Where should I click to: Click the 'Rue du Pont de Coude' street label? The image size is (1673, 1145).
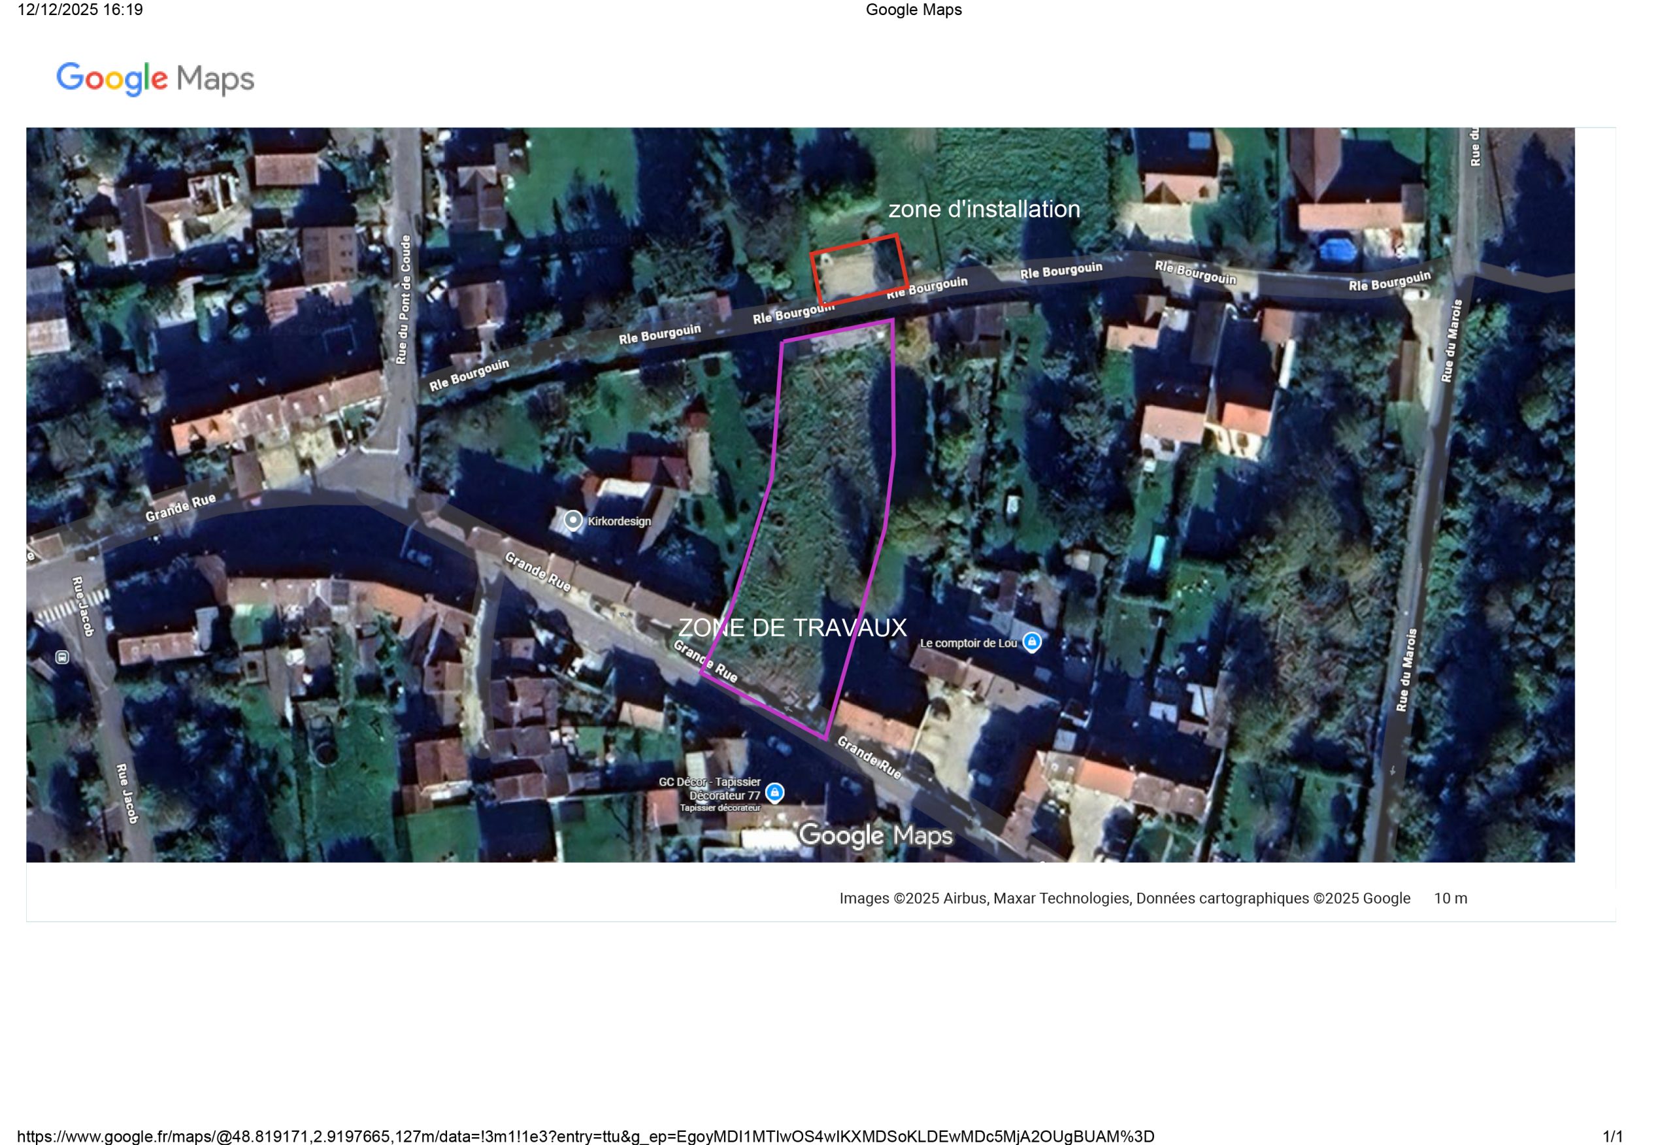pos(404,299)
